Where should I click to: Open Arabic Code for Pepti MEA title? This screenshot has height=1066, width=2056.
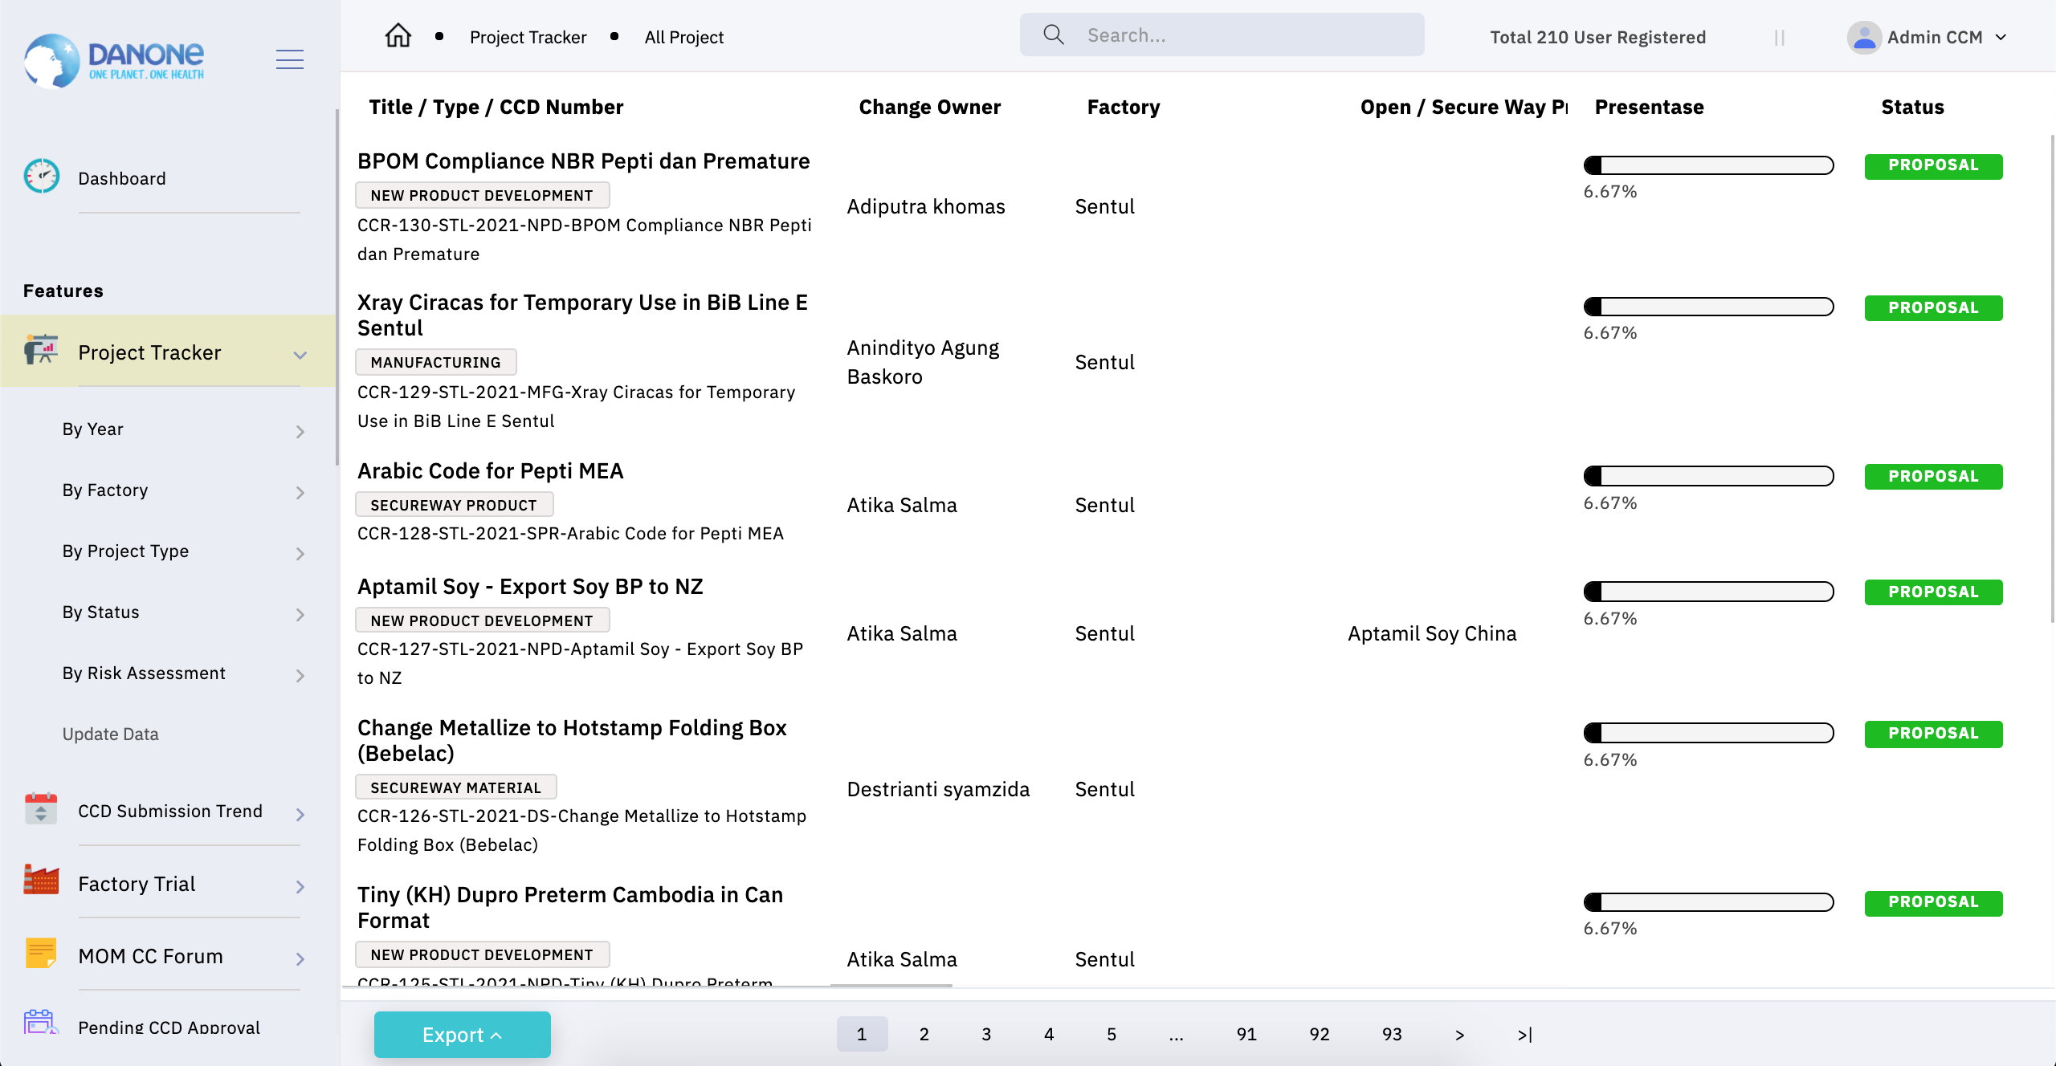point(491,470)
